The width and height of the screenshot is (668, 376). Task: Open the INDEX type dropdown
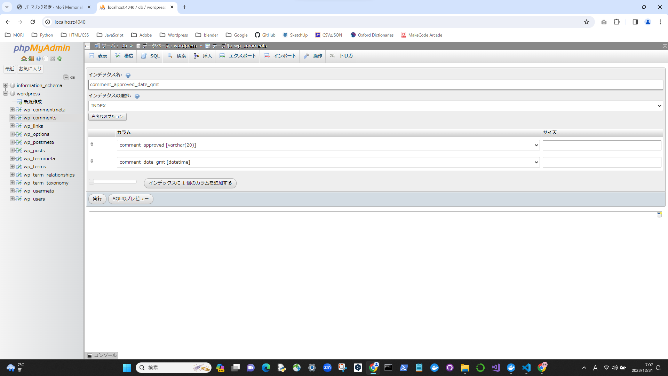pos(375,106)
